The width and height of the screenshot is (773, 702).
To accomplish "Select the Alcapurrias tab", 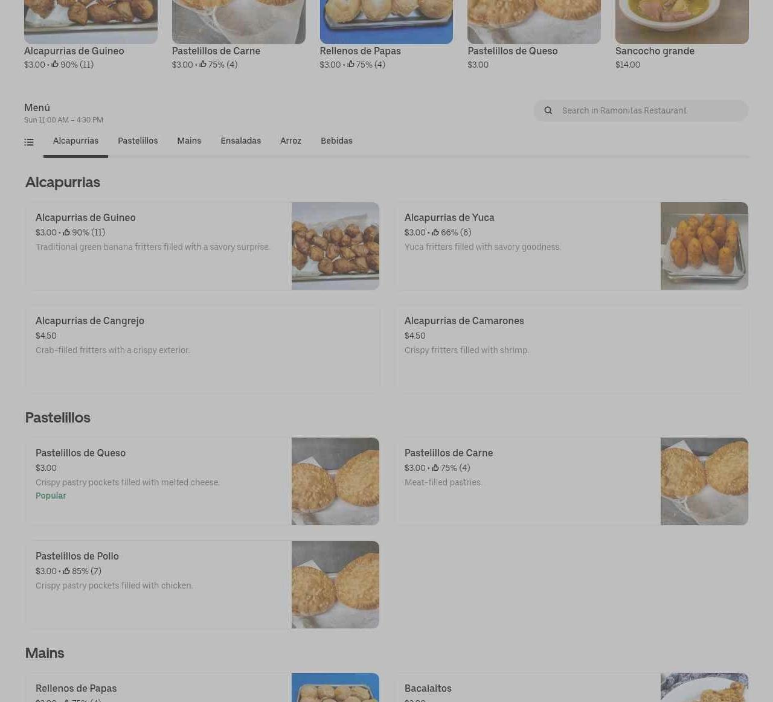I will click(75, 141).
